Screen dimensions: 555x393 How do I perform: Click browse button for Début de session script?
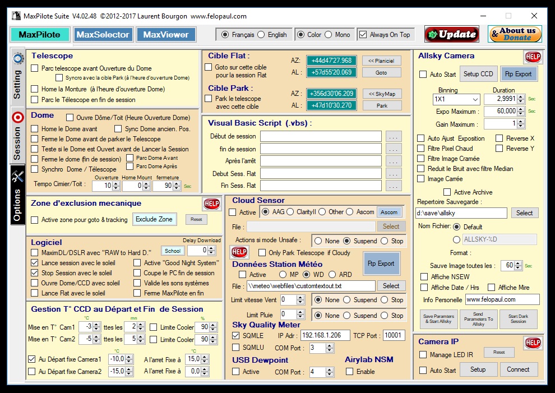(393, 136)
